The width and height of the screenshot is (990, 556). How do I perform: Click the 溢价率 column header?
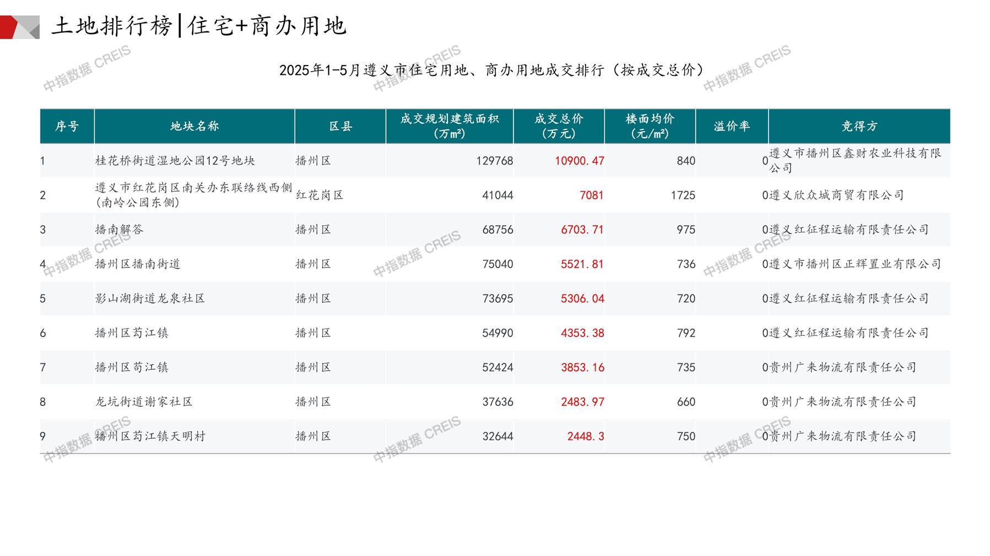(732, 126)
